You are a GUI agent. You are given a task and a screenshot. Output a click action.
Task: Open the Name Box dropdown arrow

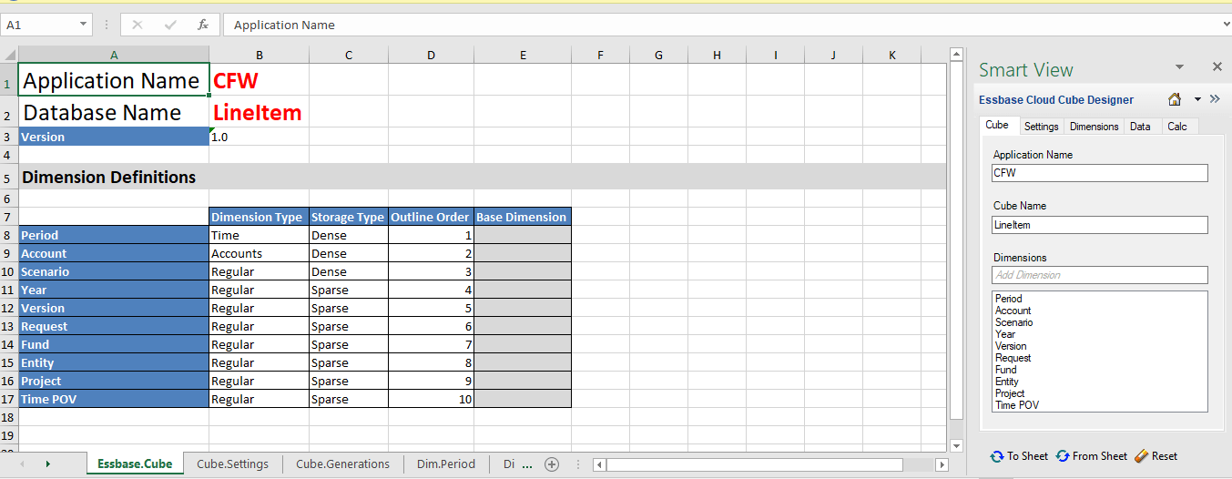pyautogui.click(x=84, y=25)
